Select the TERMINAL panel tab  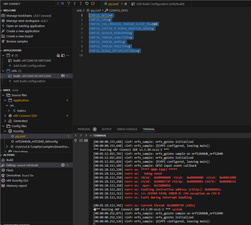(149, 129)
